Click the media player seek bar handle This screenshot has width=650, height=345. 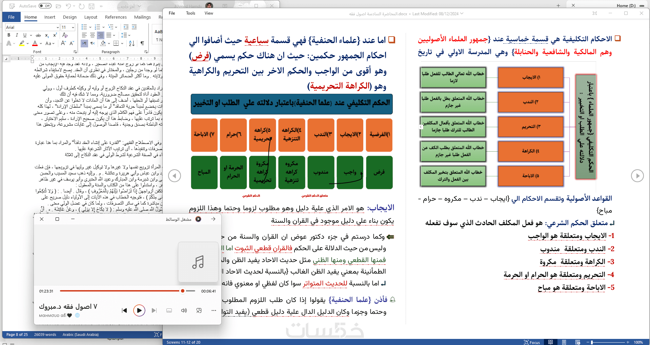[x=183, y=291]
